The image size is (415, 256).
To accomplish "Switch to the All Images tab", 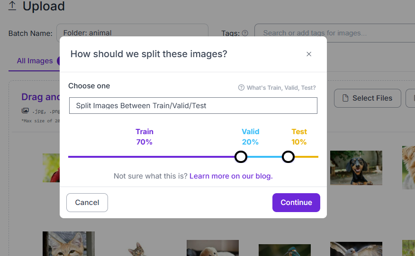I will 35,61.
